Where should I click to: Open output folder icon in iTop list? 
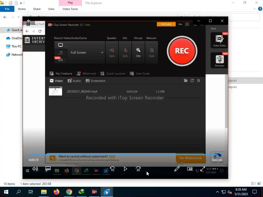click(x=185, y=81)
